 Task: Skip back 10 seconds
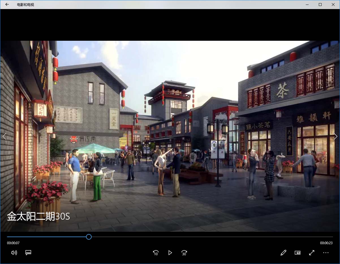tap(156, 253)
